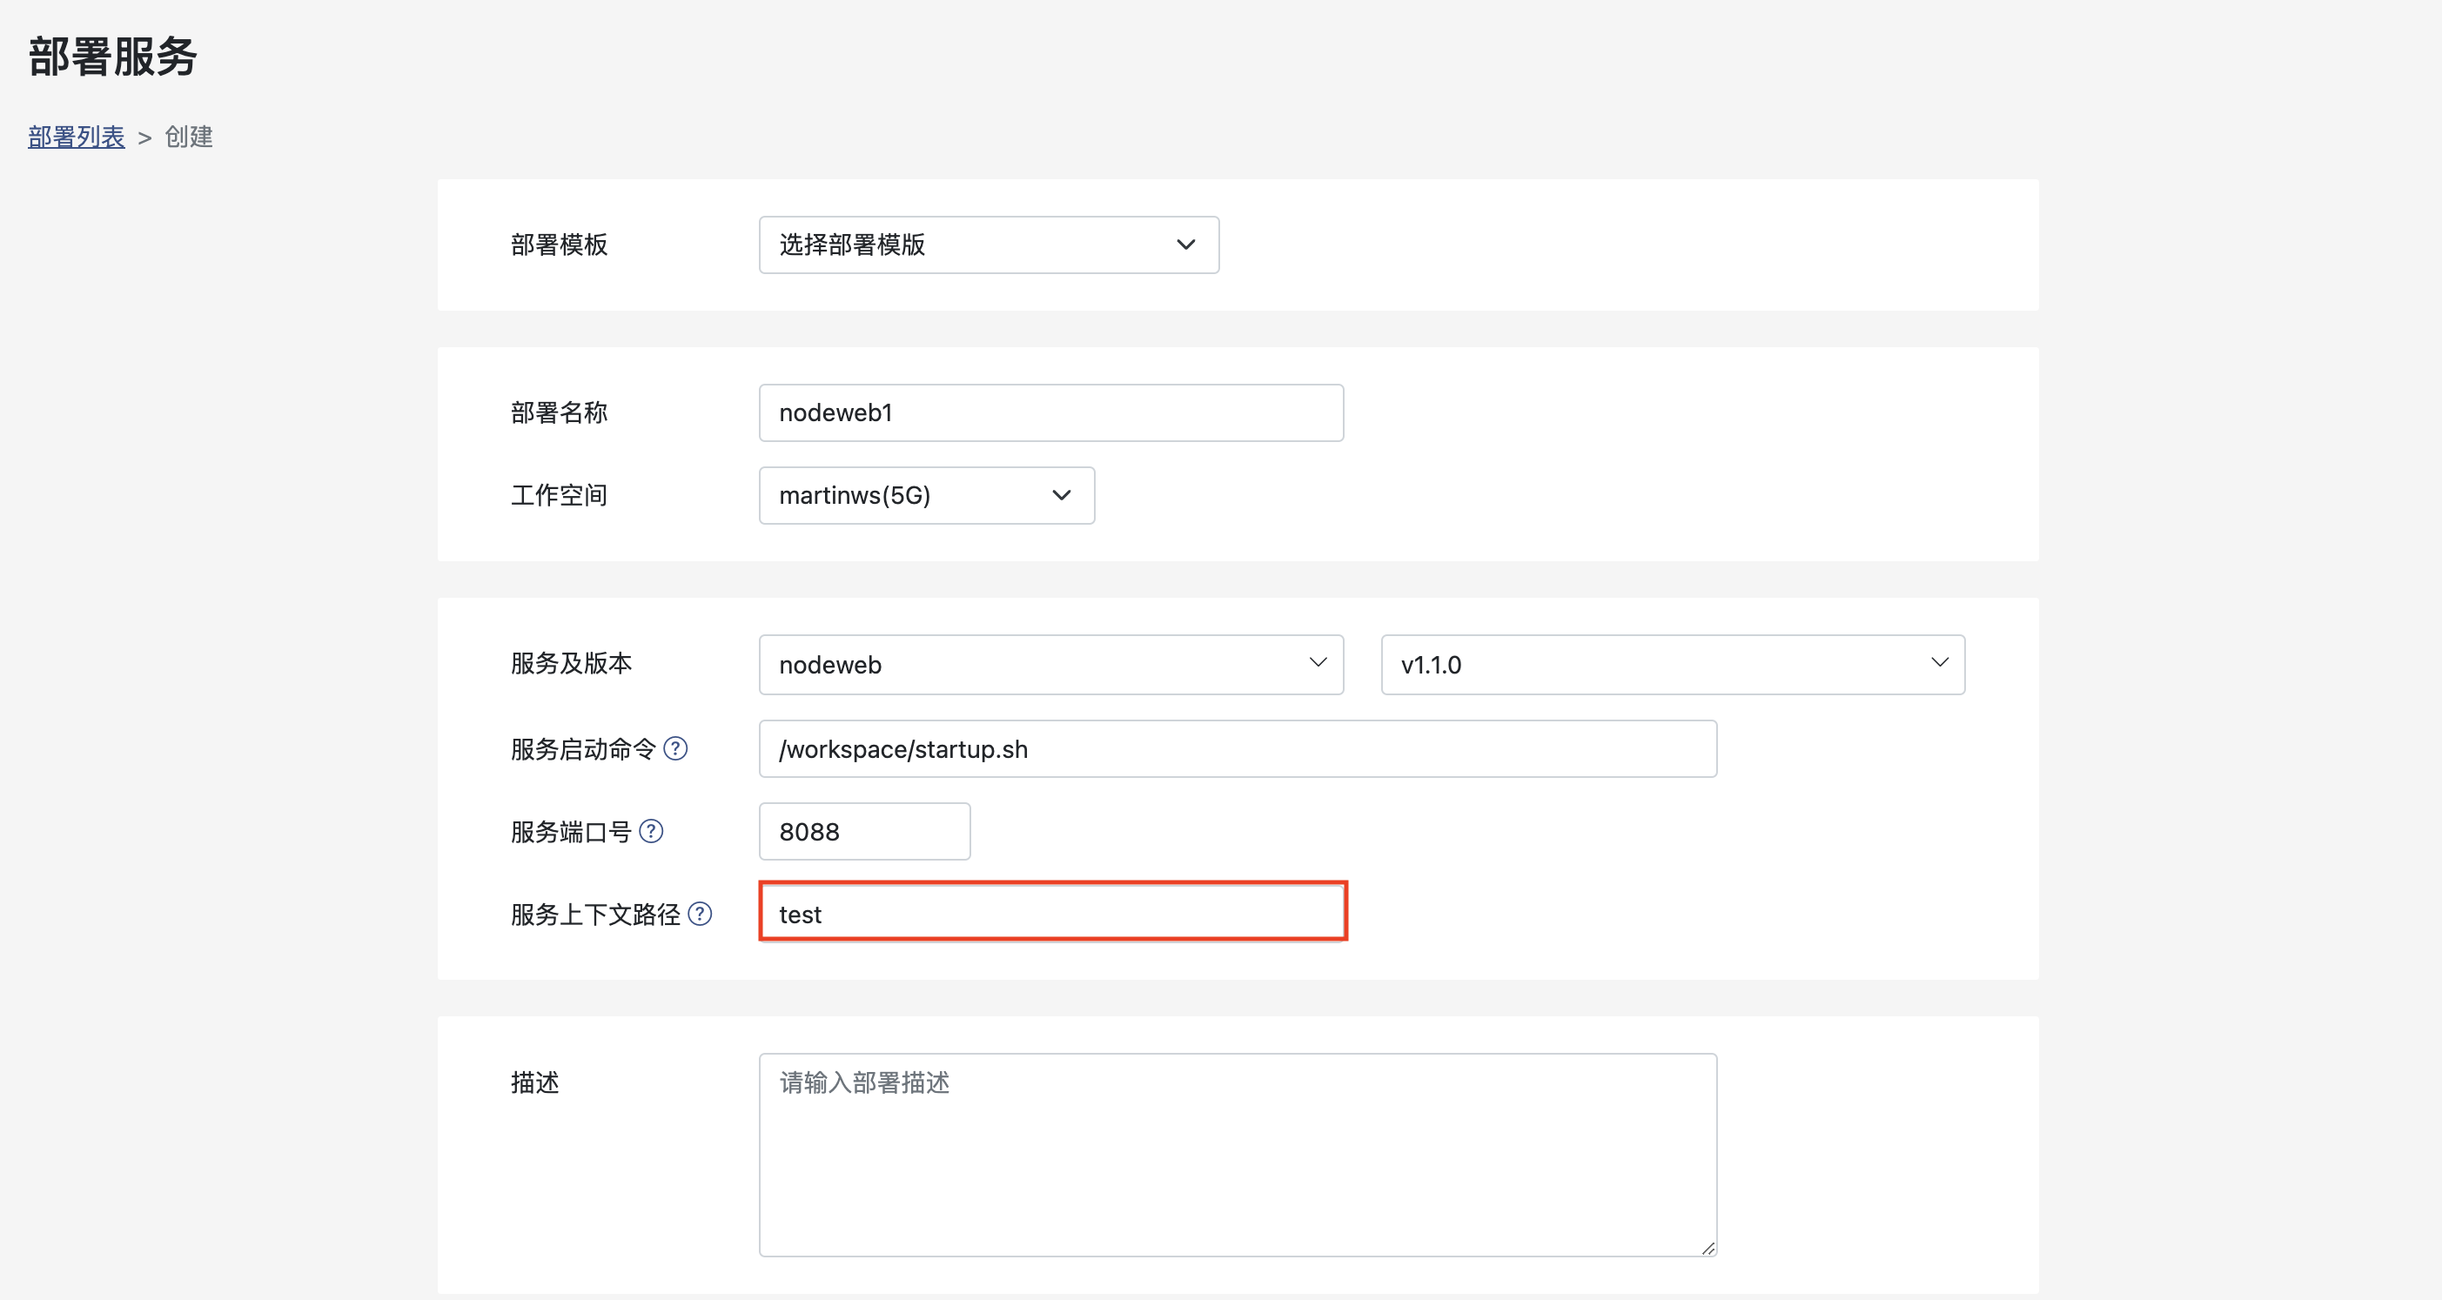
Task: Click the port field showing 8088
Action: pyautogui.click(x=863, y=831)
